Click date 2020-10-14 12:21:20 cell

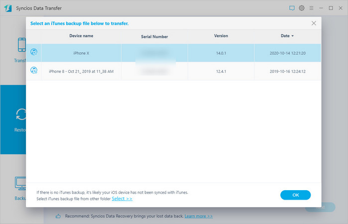pyautogui.click(x=288, y=53)
